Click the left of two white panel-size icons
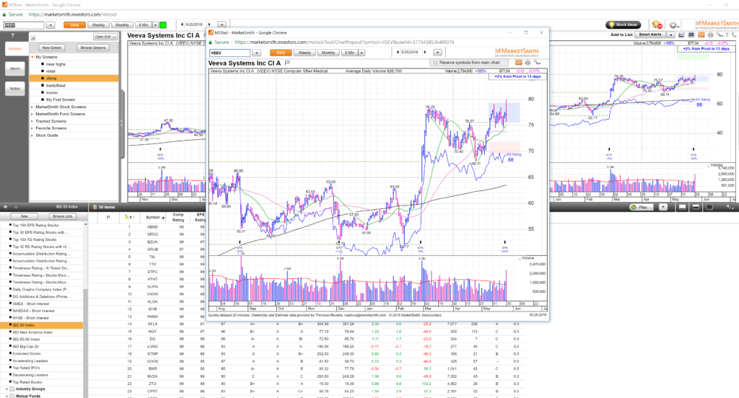The height and width of the screenshot is (398, 739). click(x=682, y=207)
